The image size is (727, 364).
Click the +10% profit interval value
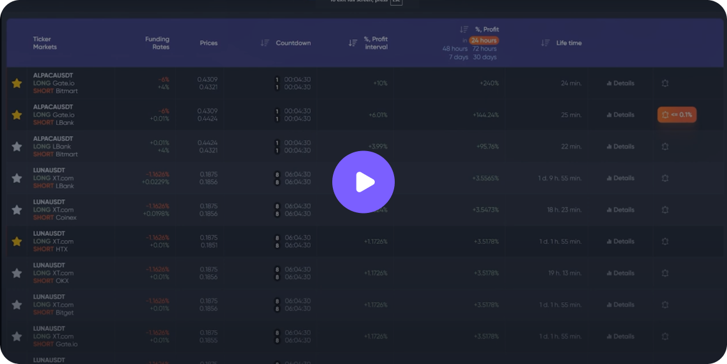380,84
